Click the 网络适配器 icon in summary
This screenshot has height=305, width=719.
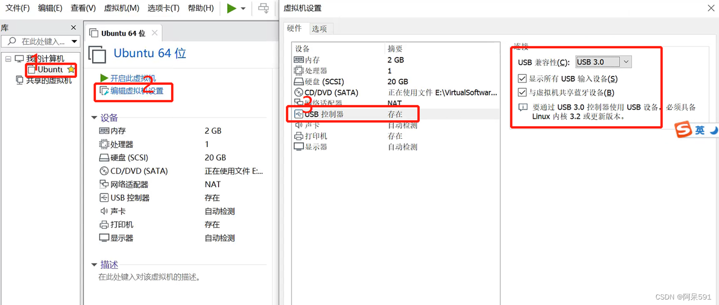[x=104, y=184]
